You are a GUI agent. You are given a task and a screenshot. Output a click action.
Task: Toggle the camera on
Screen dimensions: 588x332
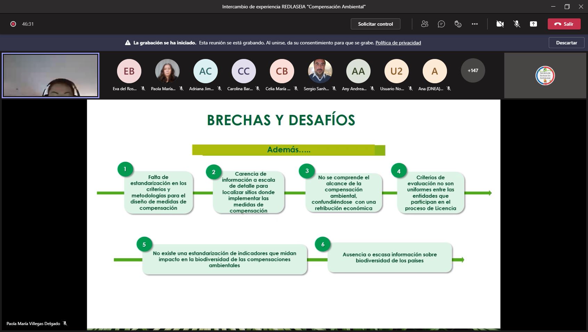[500, 24]
